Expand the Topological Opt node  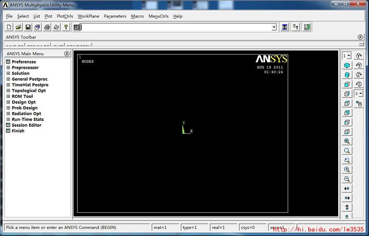coord(8,90)
